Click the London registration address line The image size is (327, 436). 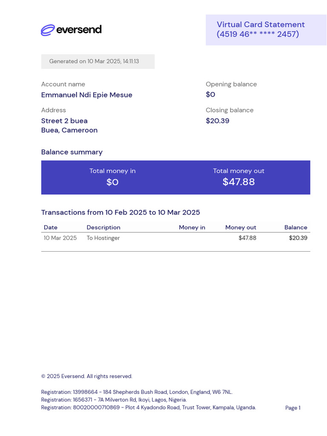tap(137, 392)
